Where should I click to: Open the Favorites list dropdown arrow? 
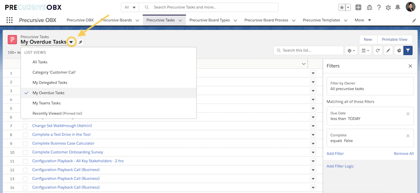point(348,7)
